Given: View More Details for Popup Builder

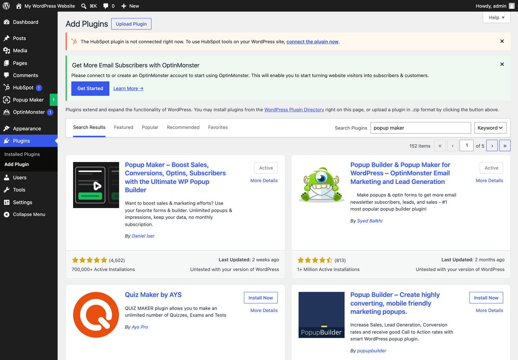Looking at the screenshot, I should 489,311.
